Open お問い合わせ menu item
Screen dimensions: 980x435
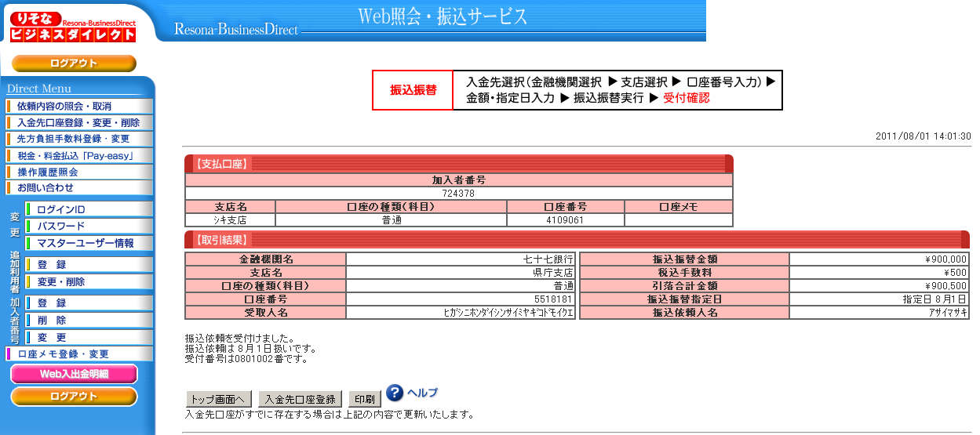click(x=79, y=188)
